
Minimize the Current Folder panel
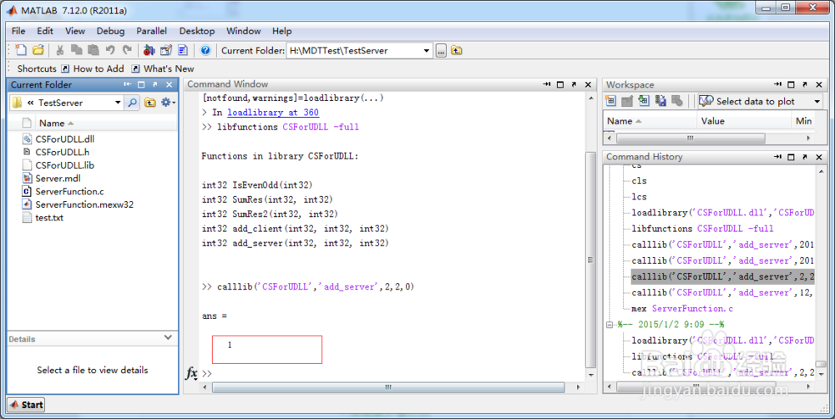pyautogui.click(x=127, y=84)
